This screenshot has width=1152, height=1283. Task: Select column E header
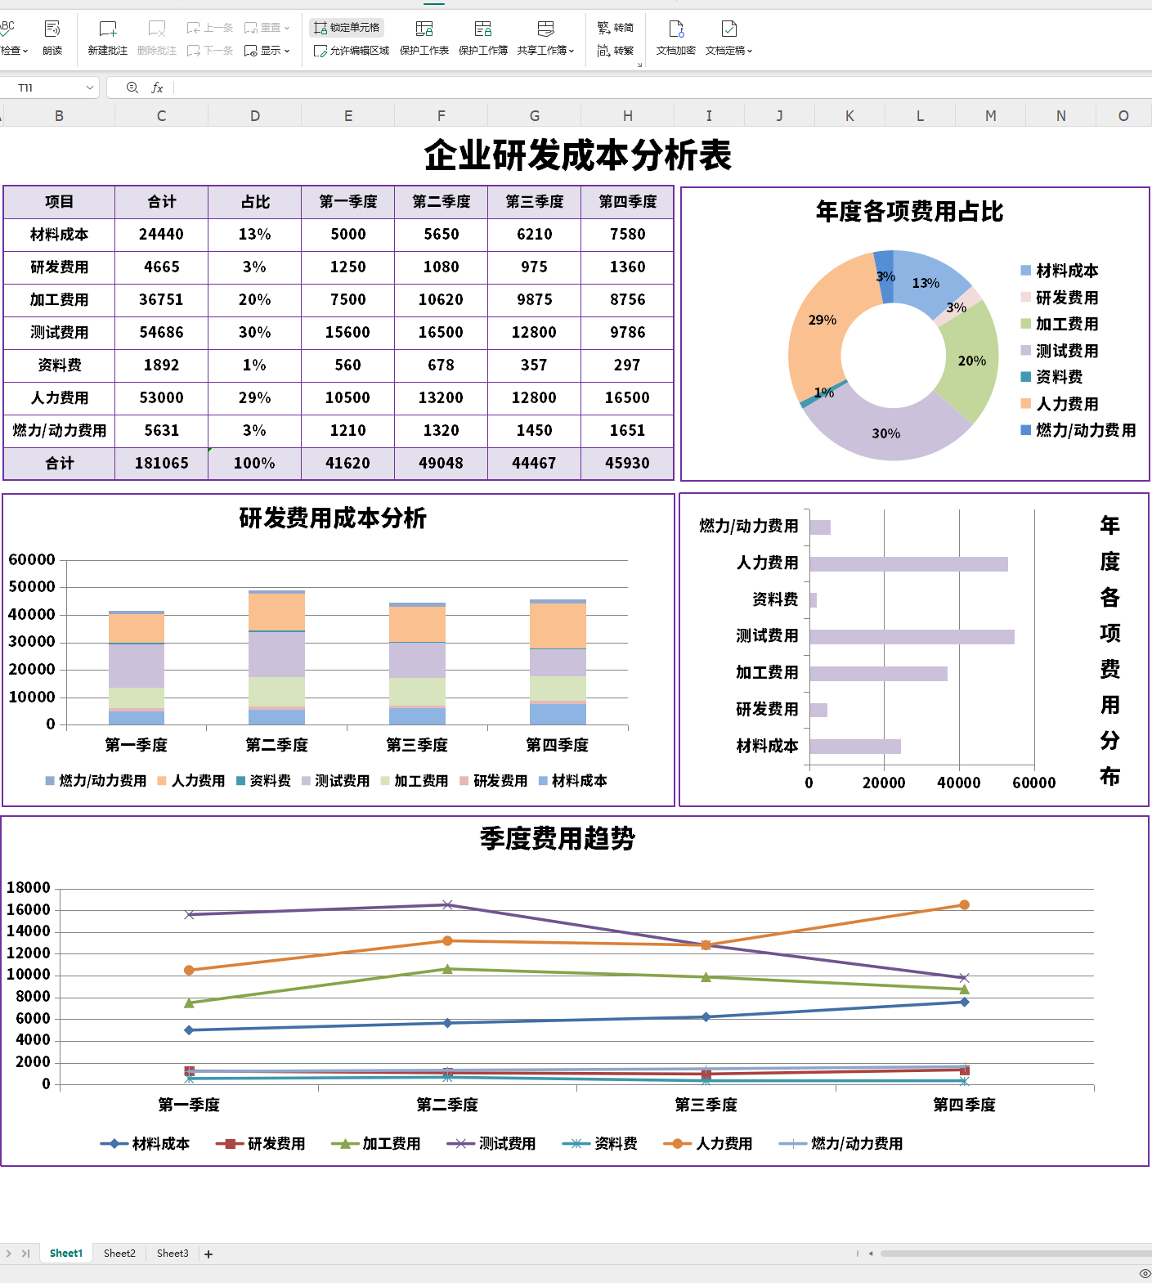click(348, 116)
